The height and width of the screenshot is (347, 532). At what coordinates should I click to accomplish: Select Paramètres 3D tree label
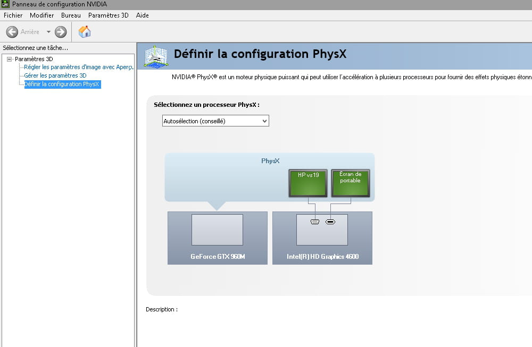coord(34,59)
